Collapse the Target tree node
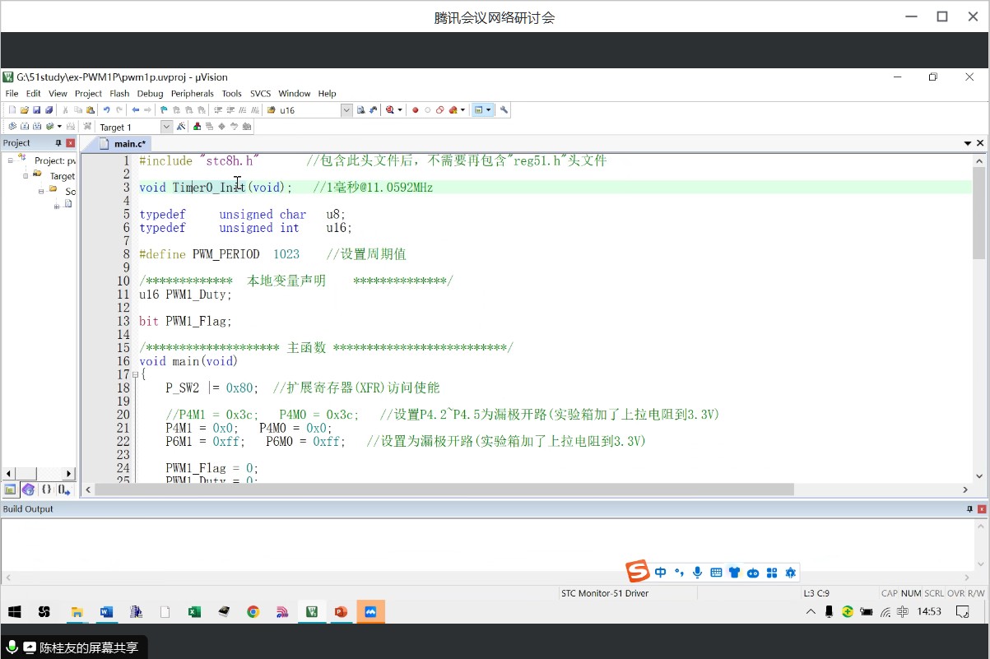990x659 pixels. pyautogui.click(x=26, y=175)
